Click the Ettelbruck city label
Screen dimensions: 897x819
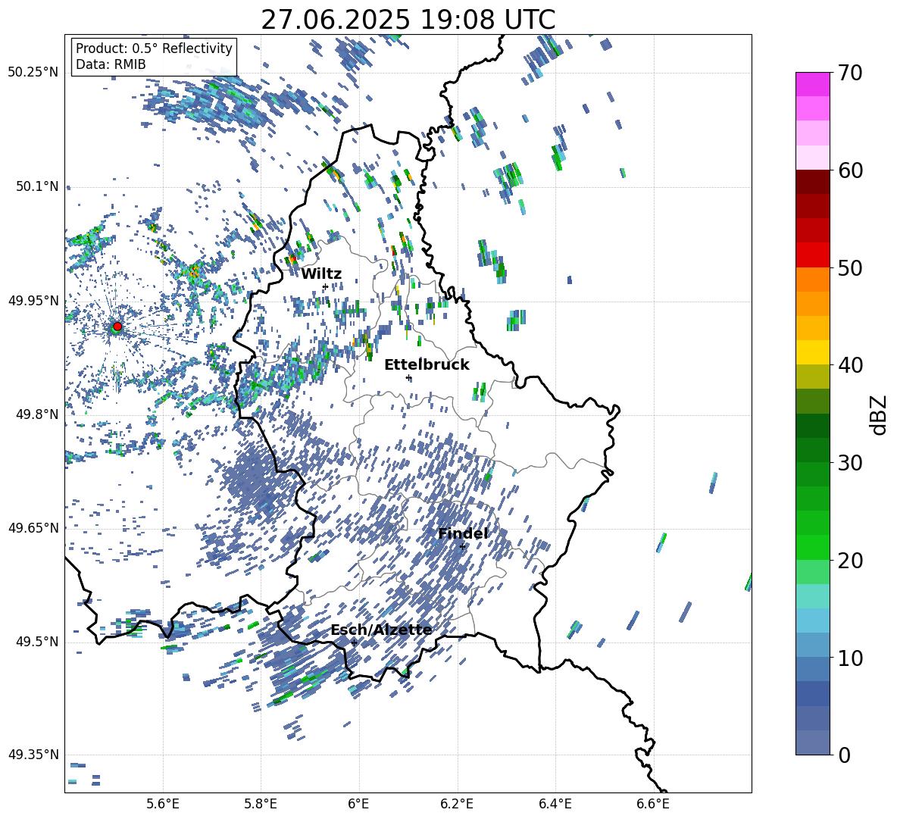[427, 365]
